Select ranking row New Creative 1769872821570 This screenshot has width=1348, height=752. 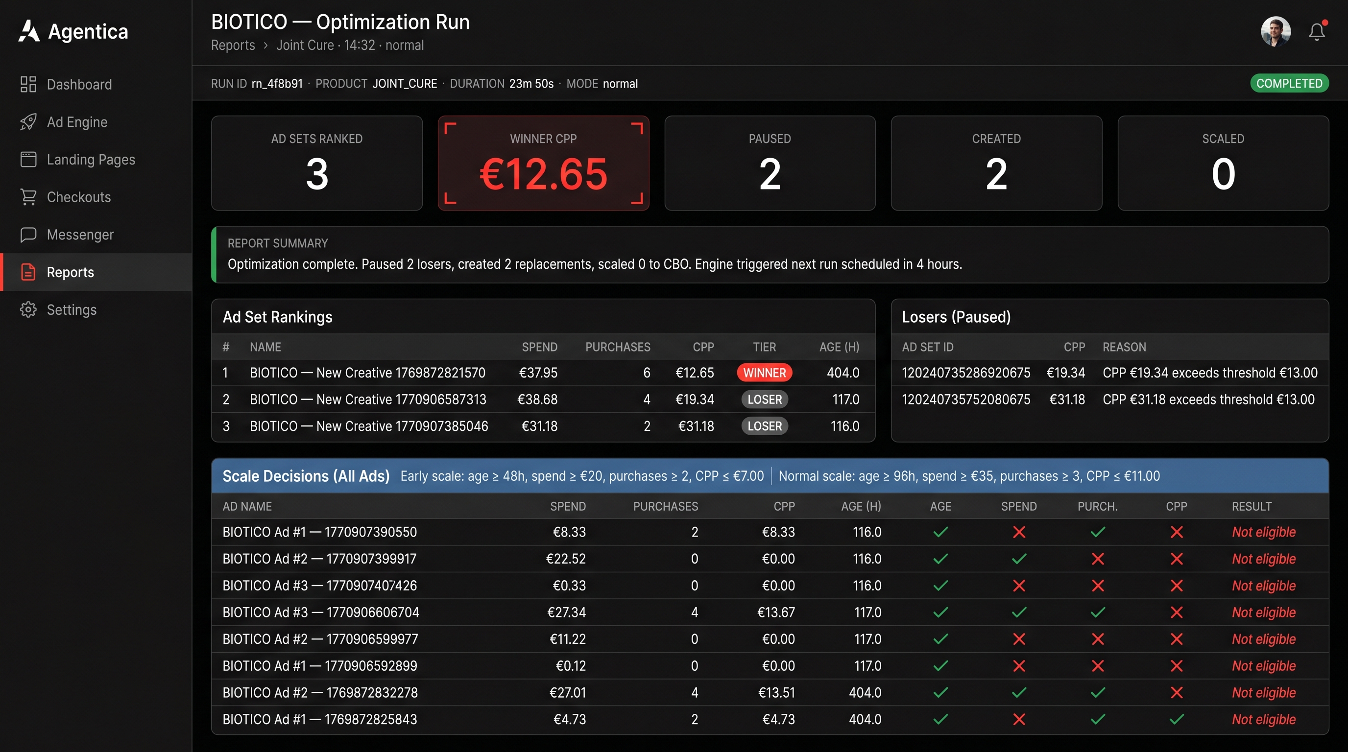(x=543, y=373)
